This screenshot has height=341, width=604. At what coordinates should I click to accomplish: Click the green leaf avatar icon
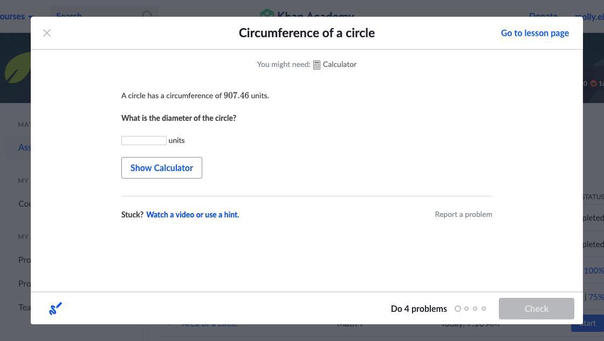pyautogui.click(x=16, y=69)
